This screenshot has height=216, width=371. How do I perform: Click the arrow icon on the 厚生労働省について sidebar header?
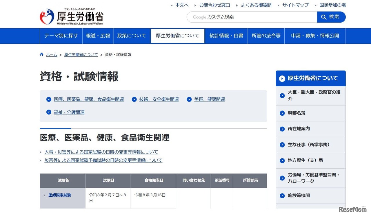click(282, 78)
